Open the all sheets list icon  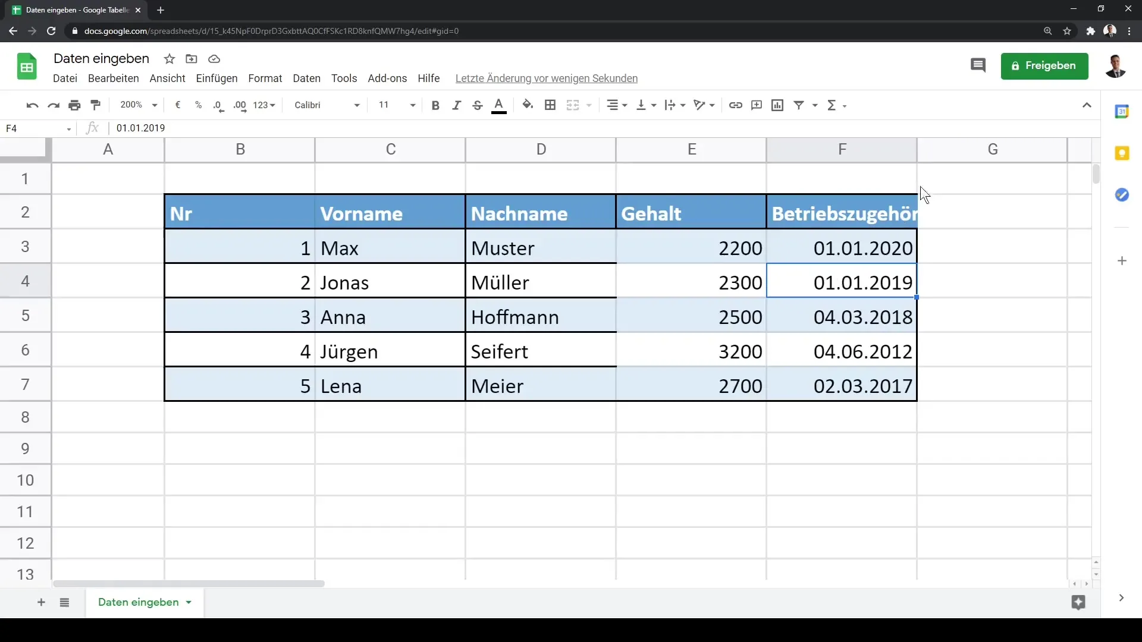tap(65, 603)
